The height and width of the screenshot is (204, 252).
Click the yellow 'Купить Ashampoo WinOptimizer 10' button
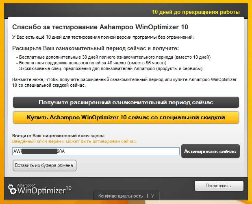pos(126,117)
